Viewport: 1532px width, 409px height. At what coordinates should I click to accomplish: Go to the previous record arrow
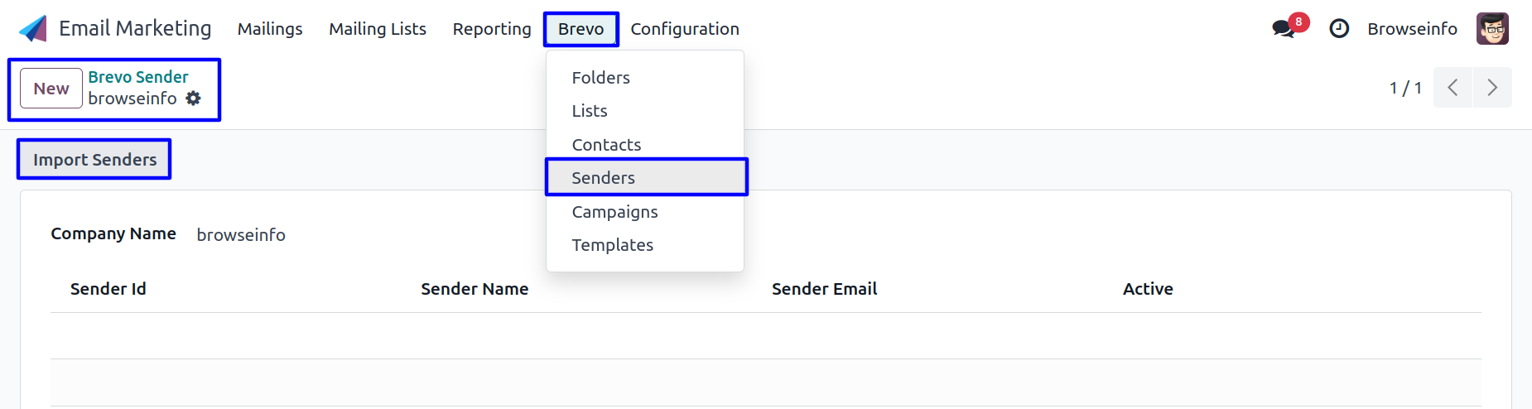click(x=1453, y=88)
